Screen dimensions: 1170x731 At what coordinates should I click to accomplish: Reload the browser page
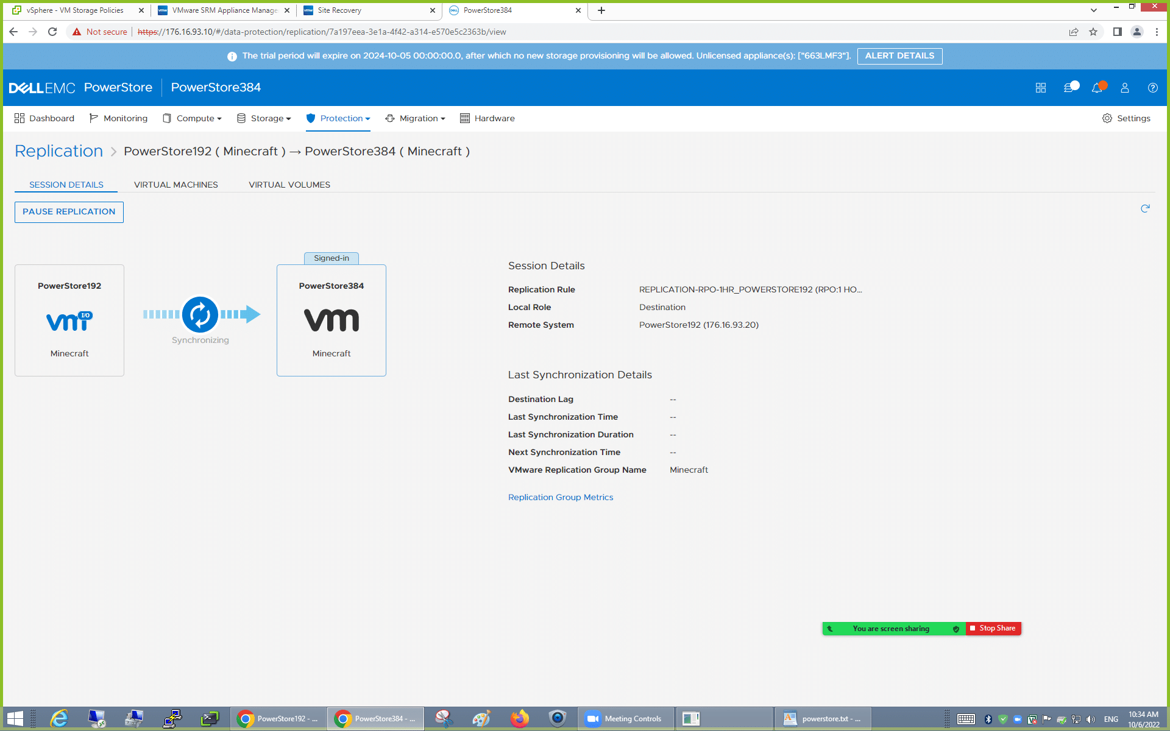point(52,32)
